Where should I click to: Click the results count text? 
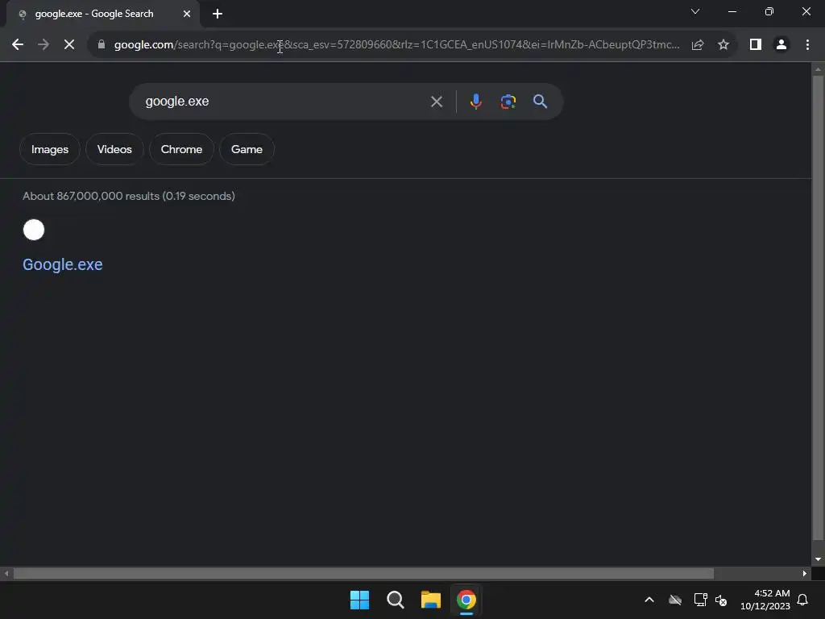tap(129, 197)
